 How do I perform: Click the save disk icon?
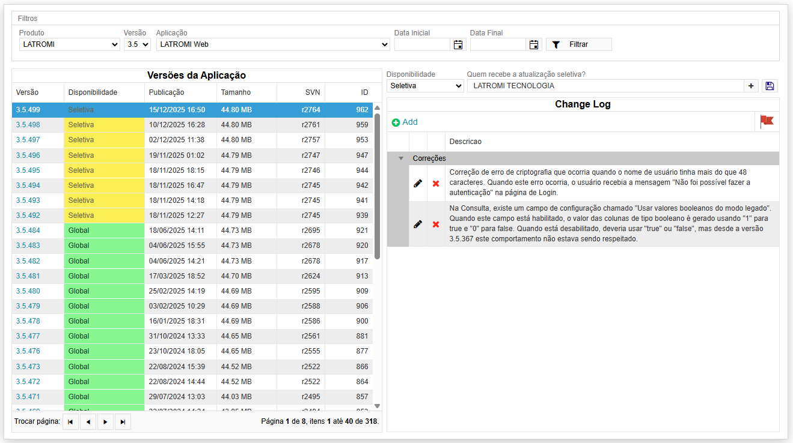tap(770, 86)
